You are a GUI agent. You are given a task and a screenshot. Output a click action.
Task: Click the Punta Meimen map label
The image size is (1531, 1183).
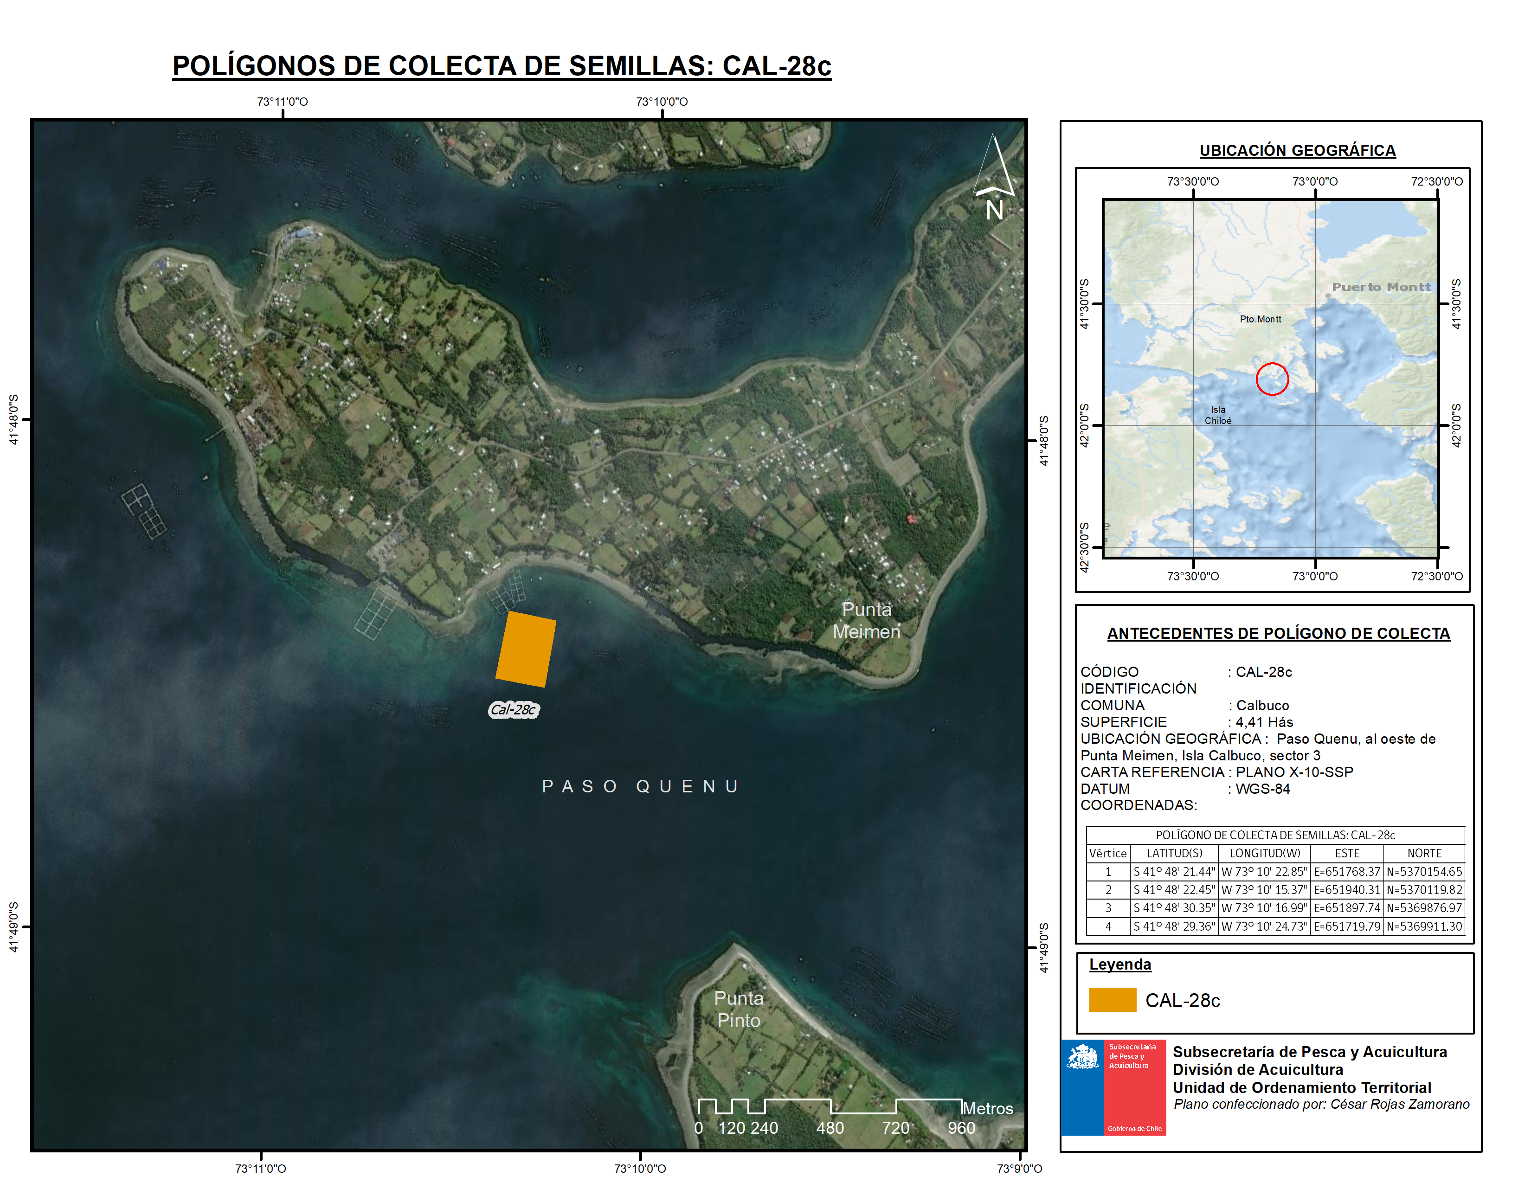pyautogui.click(x=867, y=620)
